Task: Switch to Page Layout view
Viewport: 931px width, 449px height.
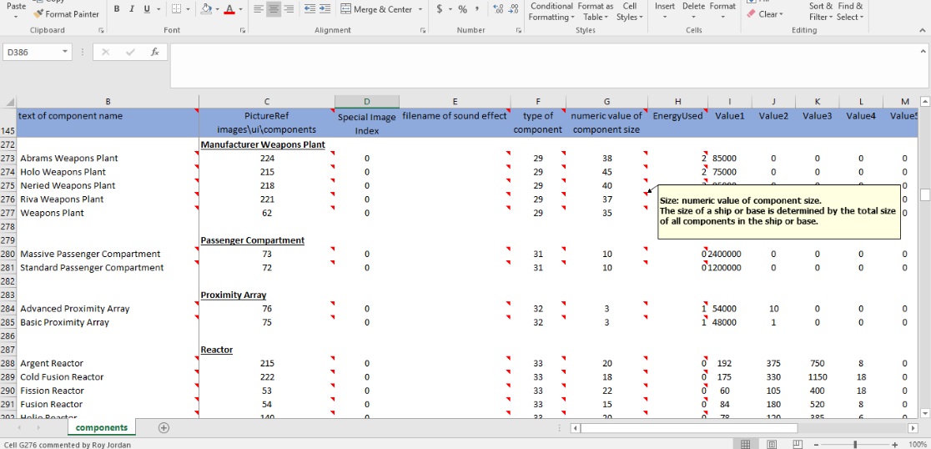Action: (772, 444)
